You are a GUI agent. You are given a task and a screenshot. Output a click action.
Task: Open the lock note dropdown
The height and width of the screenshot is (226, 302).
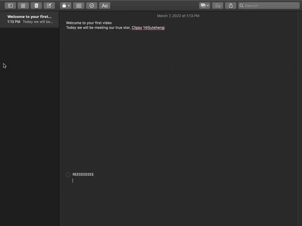click(x=66, y=6)
